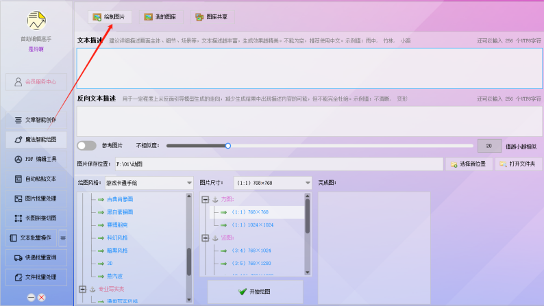Toggle the 参考图片 switch
544x306 pixels.
[x=87, y=146]
